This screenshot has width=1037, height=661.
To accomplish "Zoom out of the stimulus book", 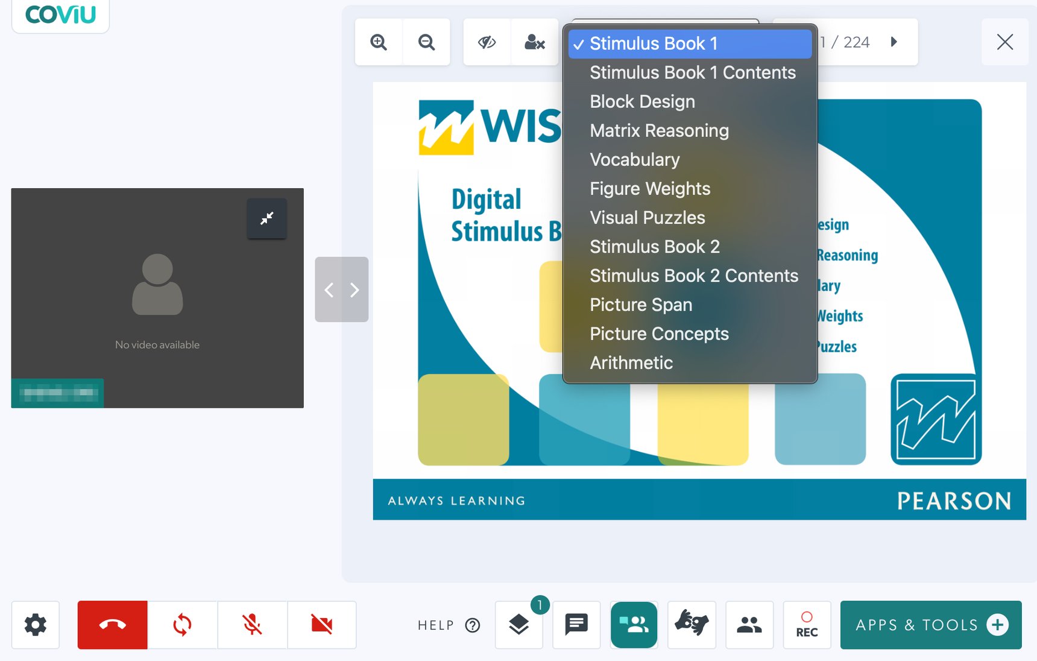I will [x=427, y=42].
